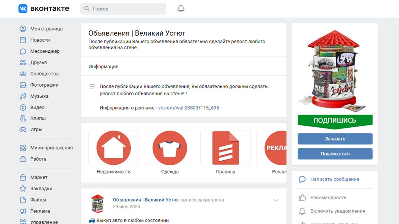
Task: Open Файлы document icon
Action: [23, 200]
